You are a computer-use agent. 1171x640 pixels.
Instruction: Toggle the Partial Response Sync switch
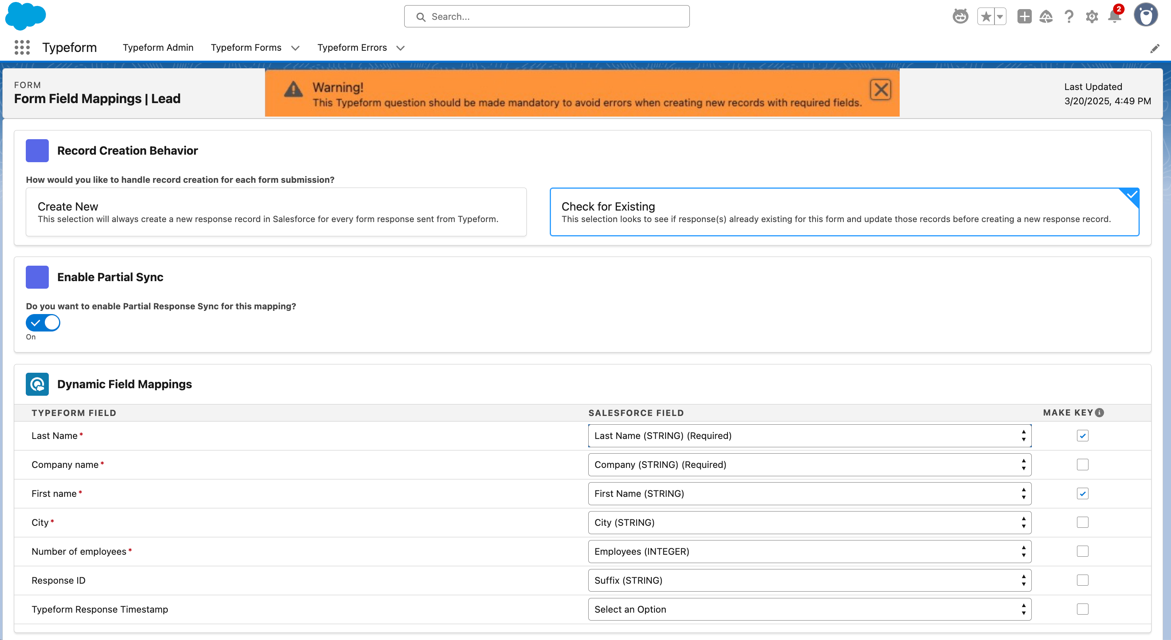tap(43, 323)
